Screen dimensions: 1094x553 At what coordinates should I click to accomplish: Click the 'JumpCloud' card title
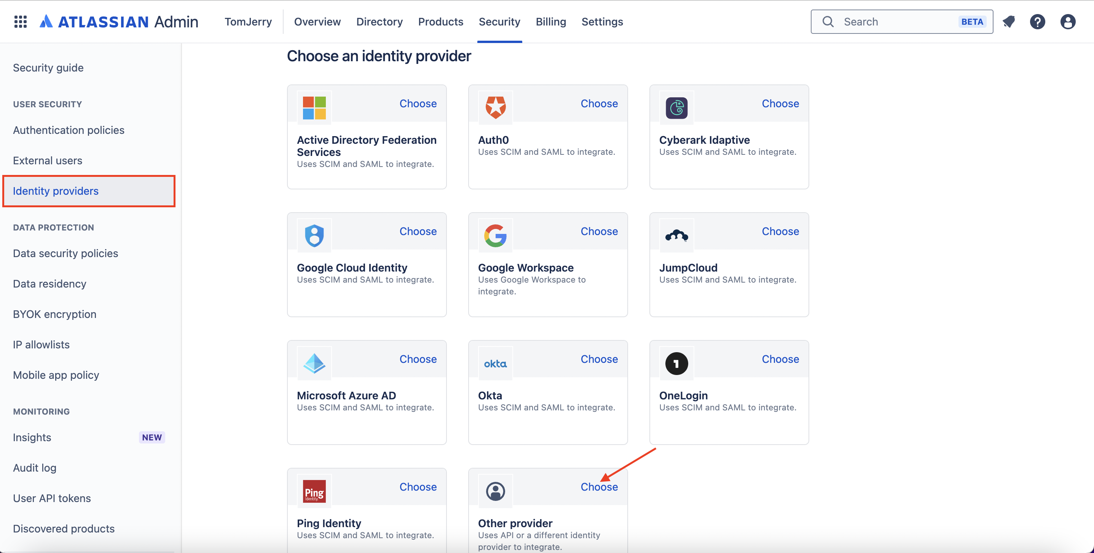click(688, 268)
